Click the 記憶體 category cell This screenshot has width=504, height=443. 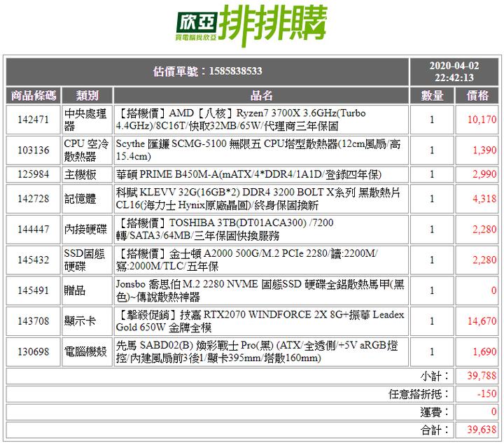coord(87,199)
